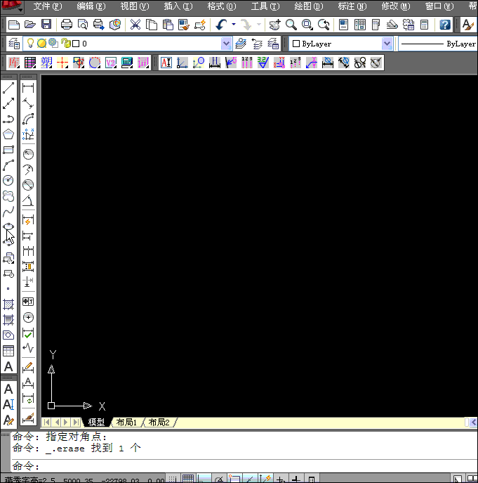Select the Arc drawing tool
The image size is (478, 483).
(8, 165)
